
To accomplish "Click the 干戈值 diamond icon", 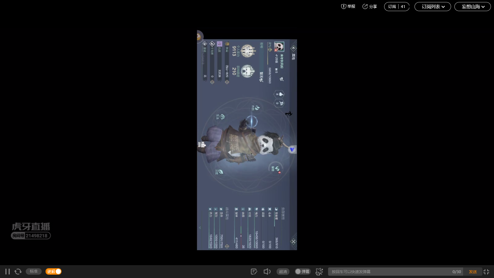I will pos(212,44).
